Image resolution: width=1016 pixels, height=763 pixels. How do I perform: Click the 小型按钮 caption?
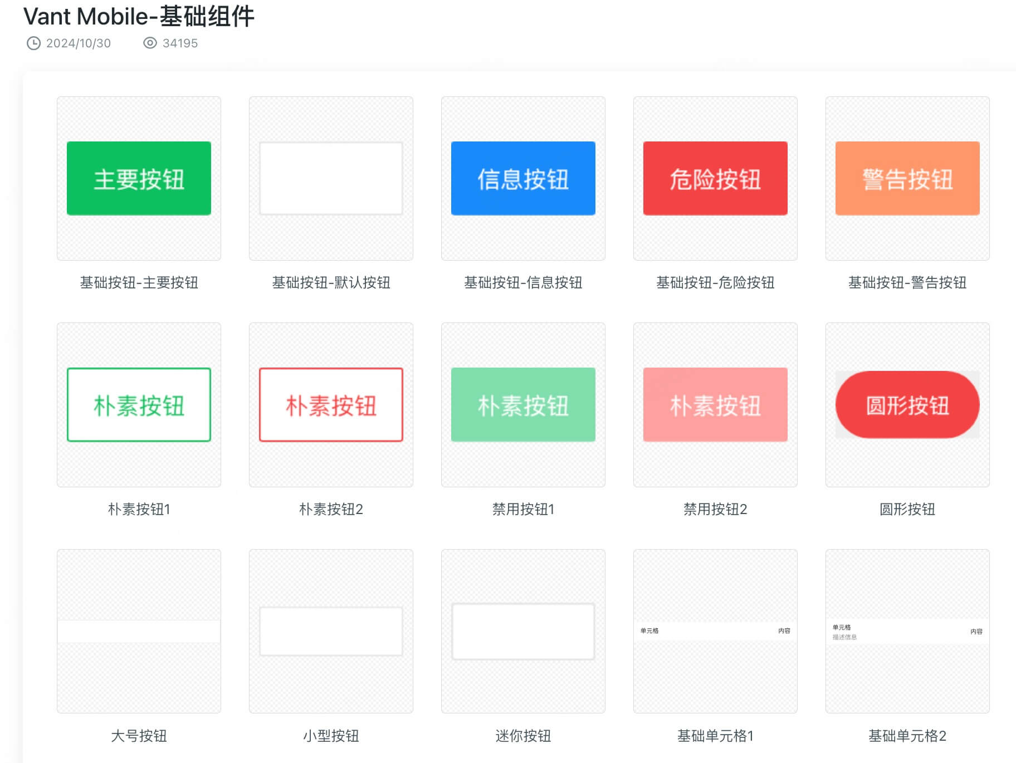[331, 736]
